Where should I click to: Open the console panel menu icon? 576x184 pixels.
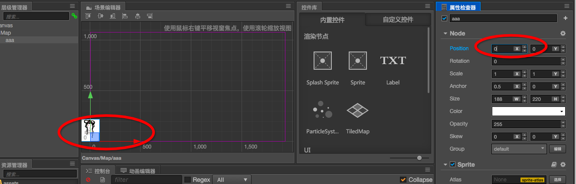click(427, 169)
